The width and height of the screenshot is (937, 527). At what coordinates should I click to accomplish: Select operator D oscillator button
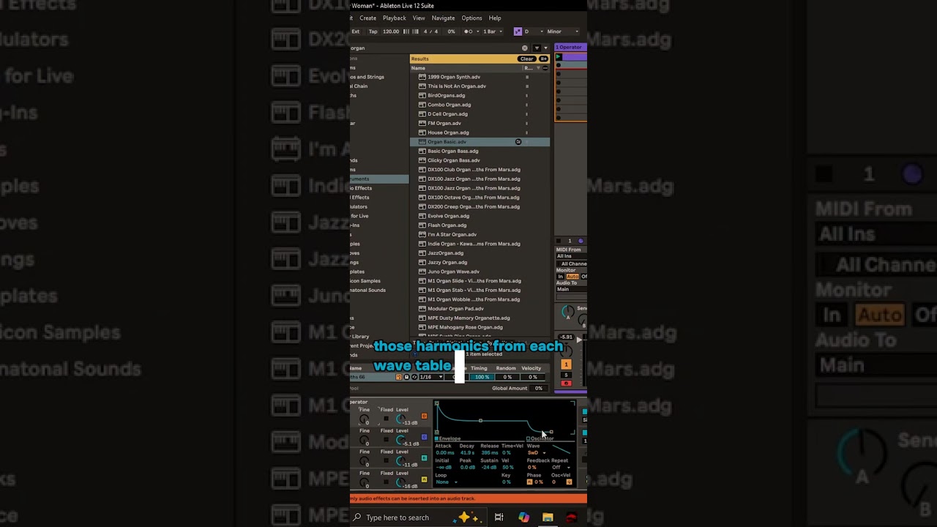click(x=424, y=416)
